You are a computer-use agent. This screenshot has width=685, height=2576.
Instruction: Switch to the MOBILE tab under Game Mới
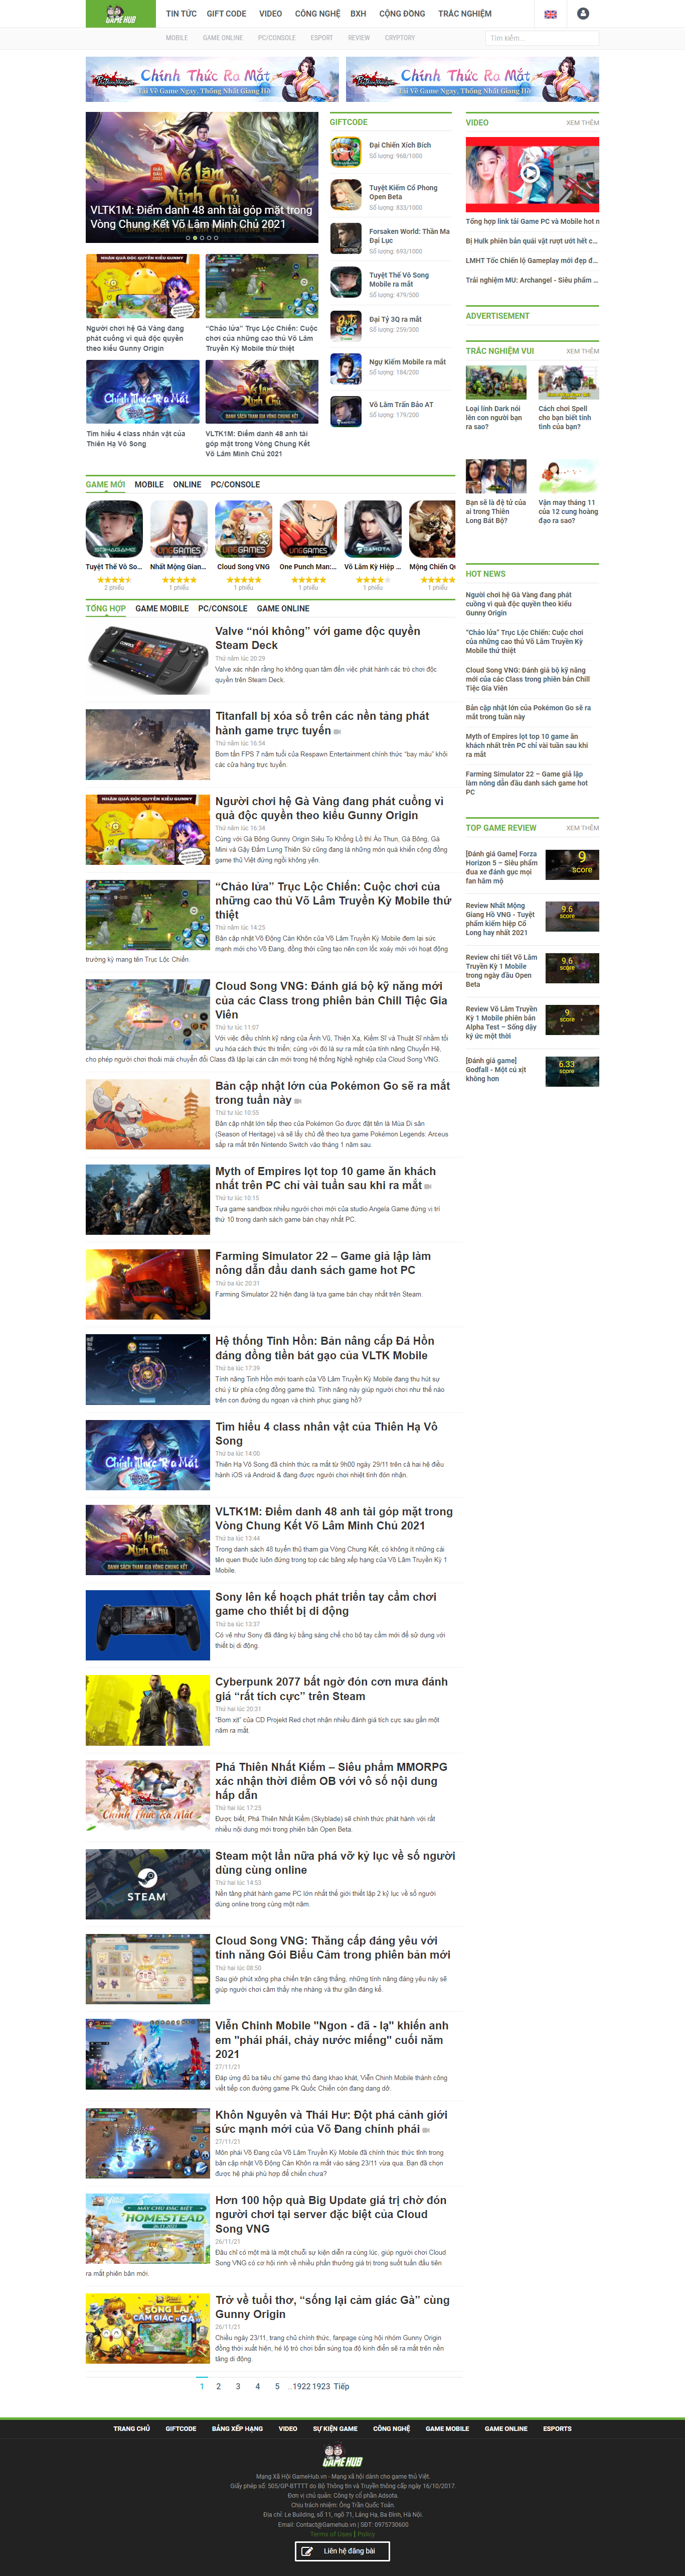(149, 485)
